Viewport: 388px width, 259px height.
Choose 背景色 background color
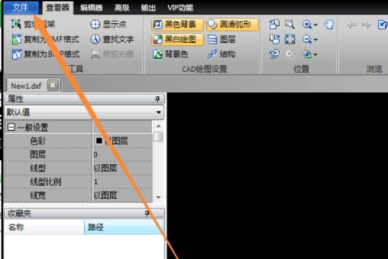(x=171, y=54)
